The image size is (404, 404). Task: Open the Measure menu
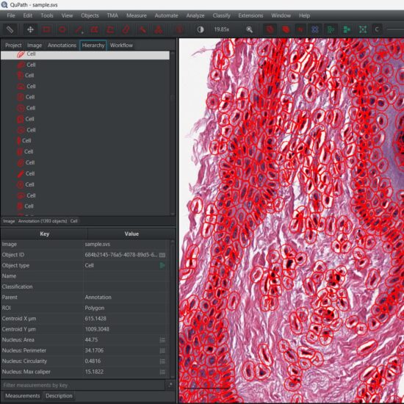click(137, 15)
